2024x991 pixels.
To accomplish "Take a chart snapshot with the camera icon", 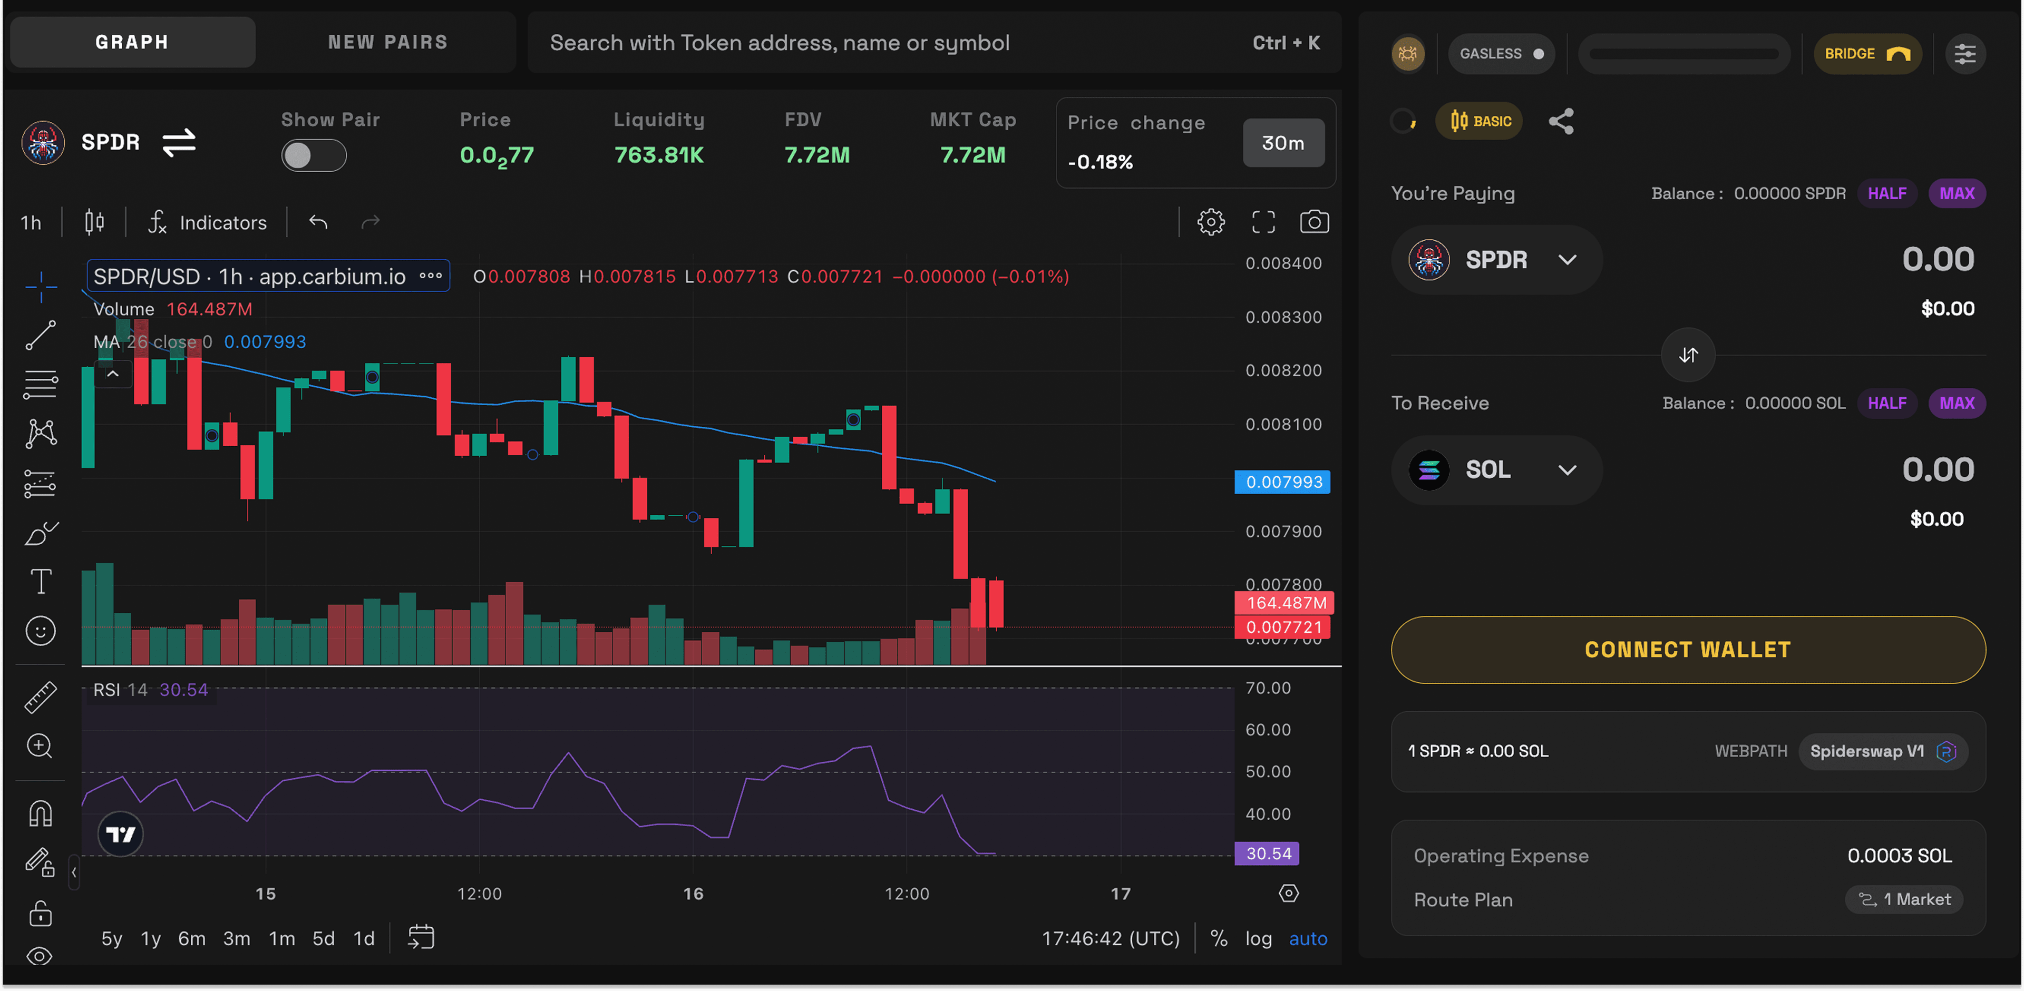I will [1315, 222].
